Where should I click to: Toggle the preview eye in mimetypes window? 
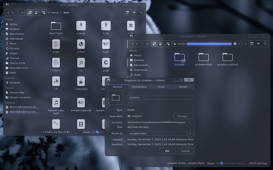[258, 43]
